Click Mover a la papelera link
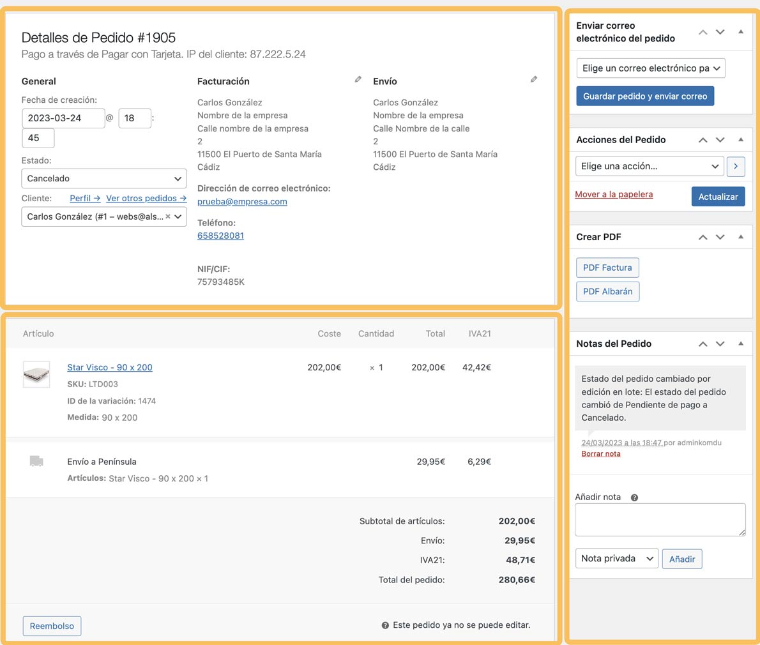 tap(614, 194)
